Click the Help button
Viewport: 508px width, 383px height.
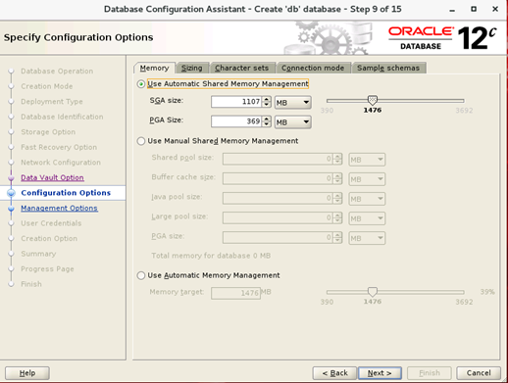click(27, 373)
